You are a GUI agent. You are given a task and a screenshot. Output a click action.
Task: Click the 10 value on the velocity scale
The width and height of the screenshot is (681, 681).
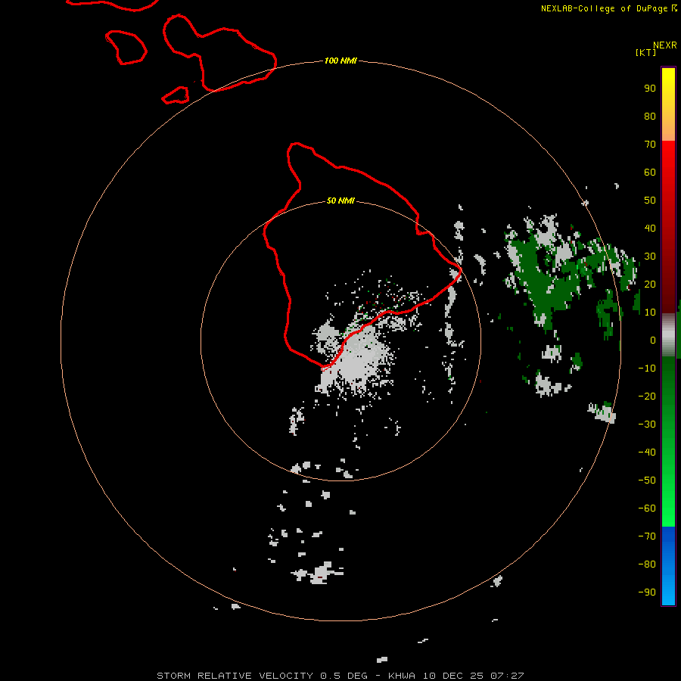[x=650, y=313]
